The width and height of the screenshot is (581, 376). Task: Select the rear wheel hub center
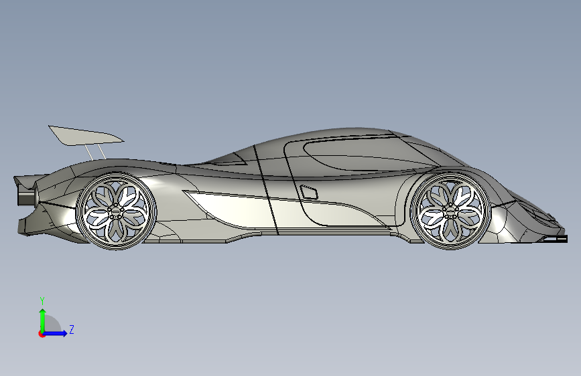point(116,211)
